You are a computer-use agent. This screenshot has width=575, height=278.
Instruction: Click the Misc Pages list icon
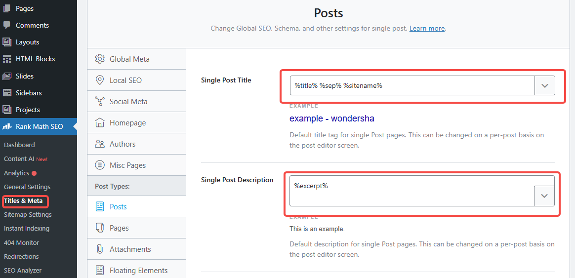pos(100,165)
